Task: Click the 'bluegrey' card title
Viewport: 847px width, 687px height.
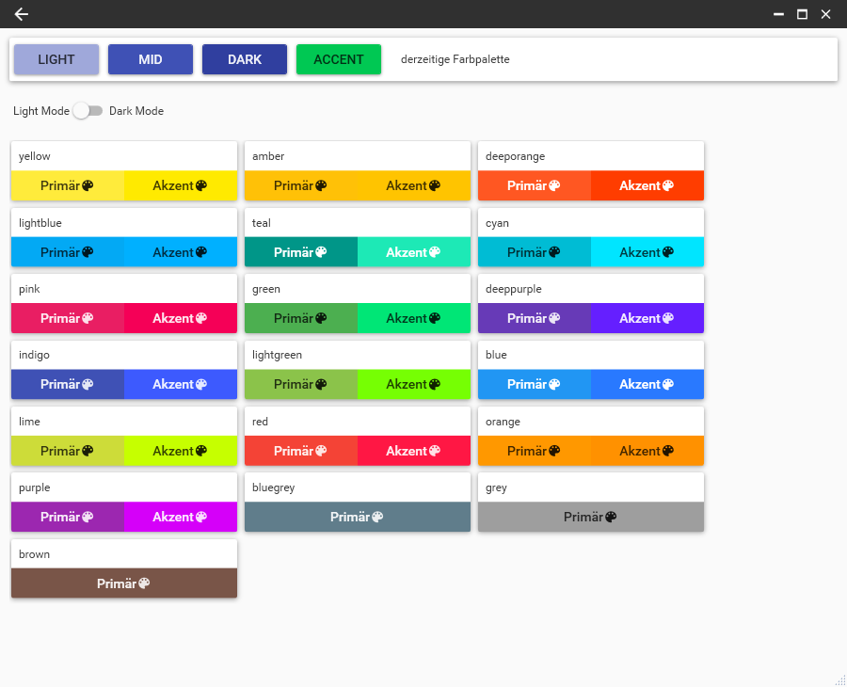Action: click(273, 487)
